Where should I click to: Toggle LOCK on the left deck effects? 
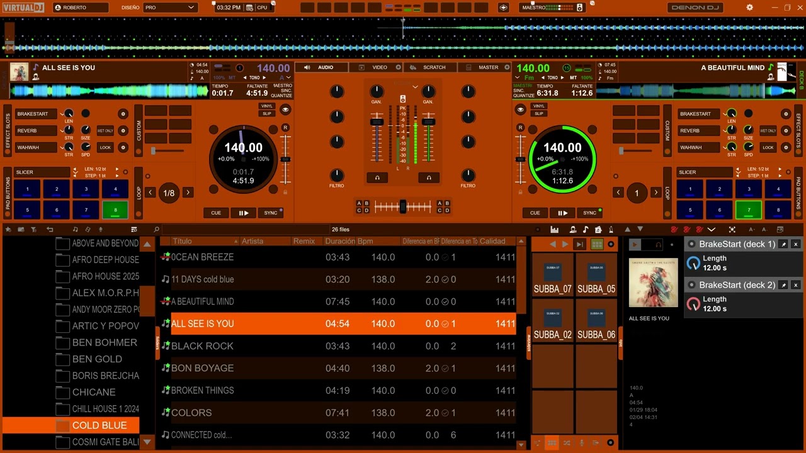pyautogui.click(x=105, y=147)
